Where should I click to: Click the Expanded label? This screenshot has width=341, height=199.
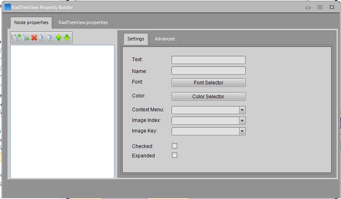(143, 156)
